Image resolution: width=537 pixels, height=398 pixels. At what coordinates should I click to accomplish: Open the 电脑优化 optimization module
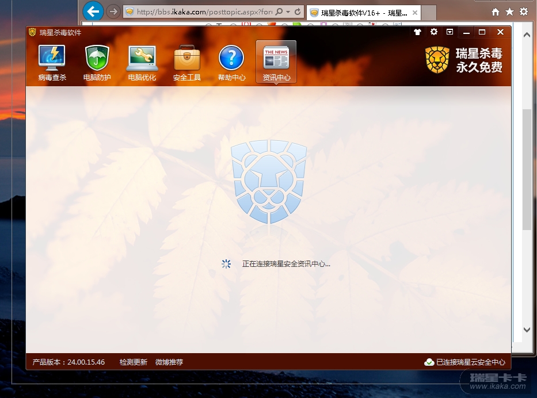click(142, 63)
